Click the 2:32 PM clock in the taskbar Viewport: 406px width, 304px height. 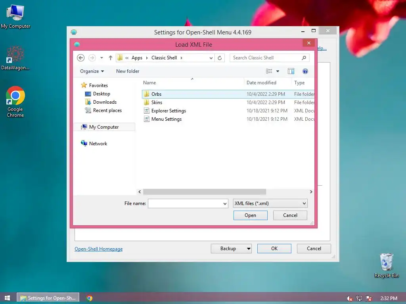(x=389, y=298)
